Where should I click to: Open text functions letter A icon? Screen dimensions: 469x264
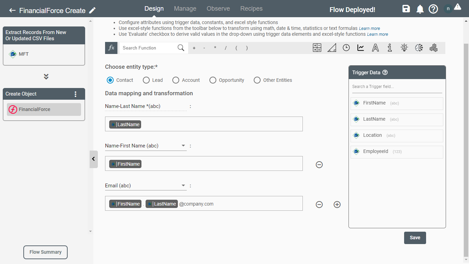tap(375, 48)
